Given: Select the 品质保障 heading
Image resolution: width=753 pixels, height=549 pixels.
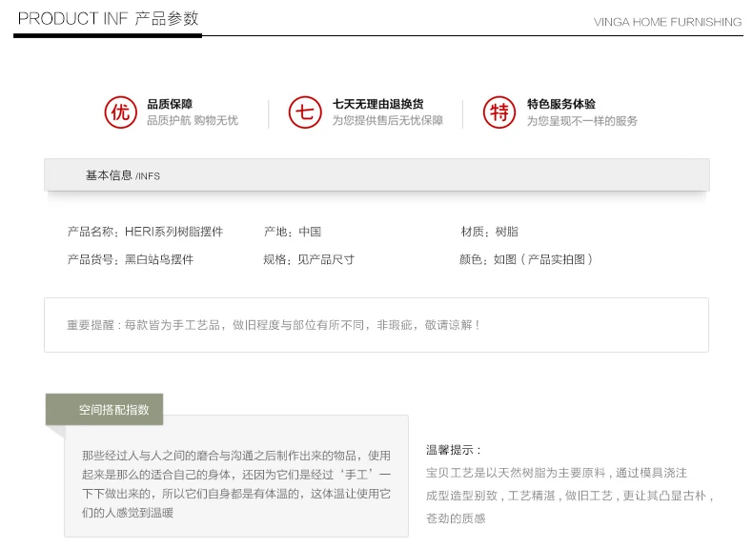Looking at the screenshot, I should pyautogui.click(x=170, y=104).
